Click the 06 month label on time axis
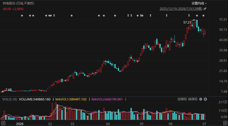The width and height of the screenshot is (228, 126). click(171, 124)
